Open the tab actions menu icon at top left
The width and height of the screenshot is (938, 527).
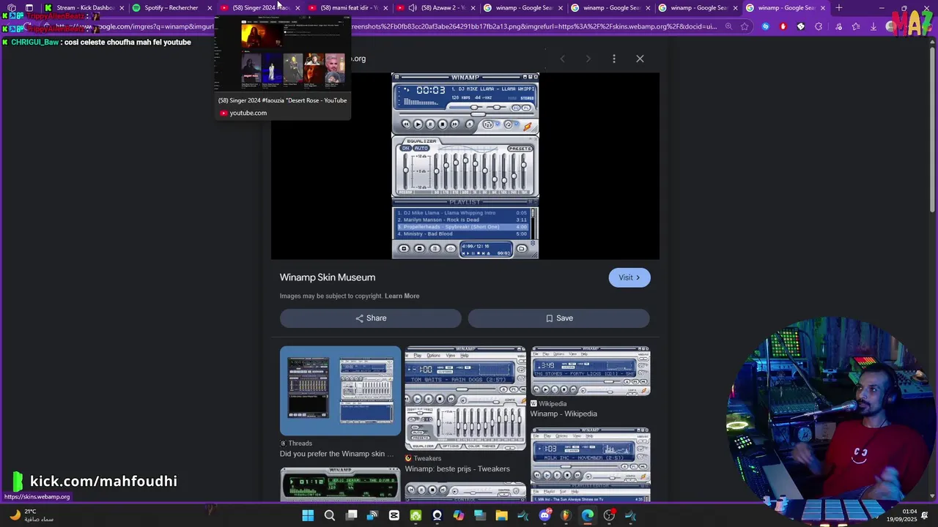(x=29, y=8)
